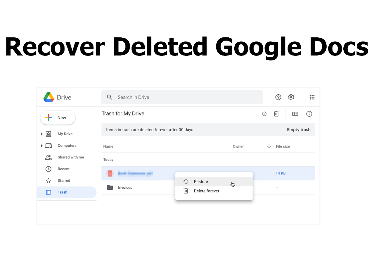374x263 pixels.
Task: Open the Google apps grid
Action: [x=312, y=97]
